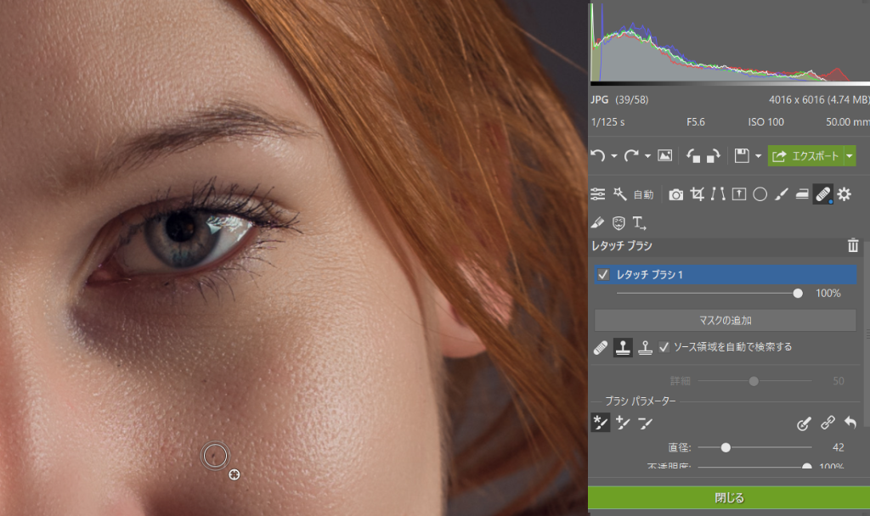
Task: Select the paintbrush filter tool
Action: pos(782,194)
